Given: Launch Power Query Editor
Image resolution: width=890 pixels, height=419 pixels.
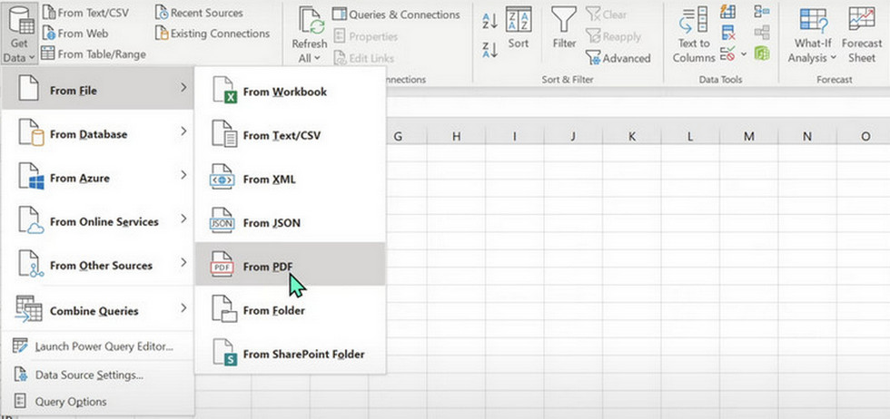Looking at the screenshot, I should click(x=98, y=346).
